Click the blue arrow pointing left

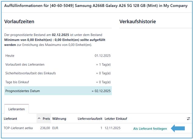pyautogui.click(x=178, y=129)
